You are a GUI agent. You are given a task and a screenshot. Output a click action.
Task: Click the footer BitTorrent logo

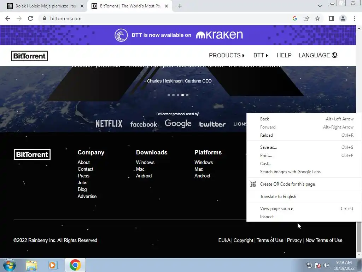32,154
